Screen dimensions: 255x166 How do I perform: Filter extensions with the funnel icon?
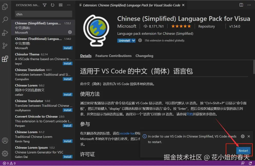pyautogui.click(x=45, y=5)
